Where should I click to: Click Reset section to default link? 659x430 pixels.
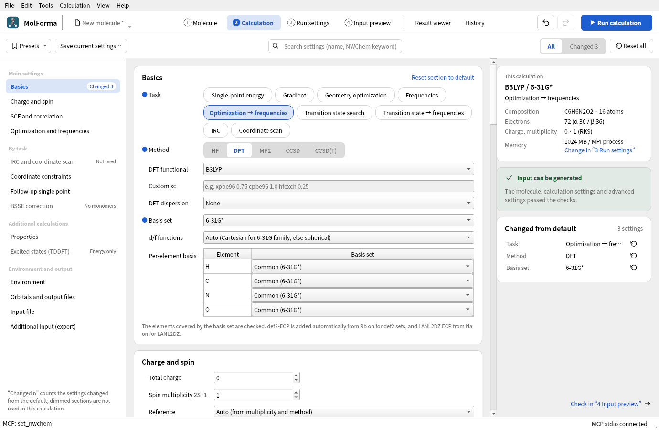[x=443, y=77]
